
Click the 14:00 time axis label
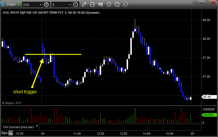pos(147,134)
